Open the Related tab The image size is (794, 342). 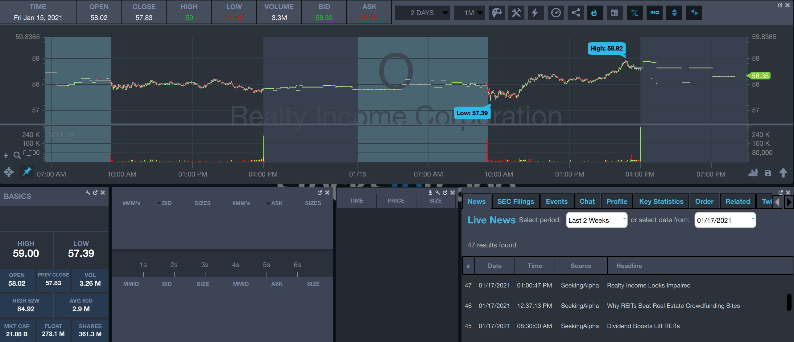pos(738,202)
